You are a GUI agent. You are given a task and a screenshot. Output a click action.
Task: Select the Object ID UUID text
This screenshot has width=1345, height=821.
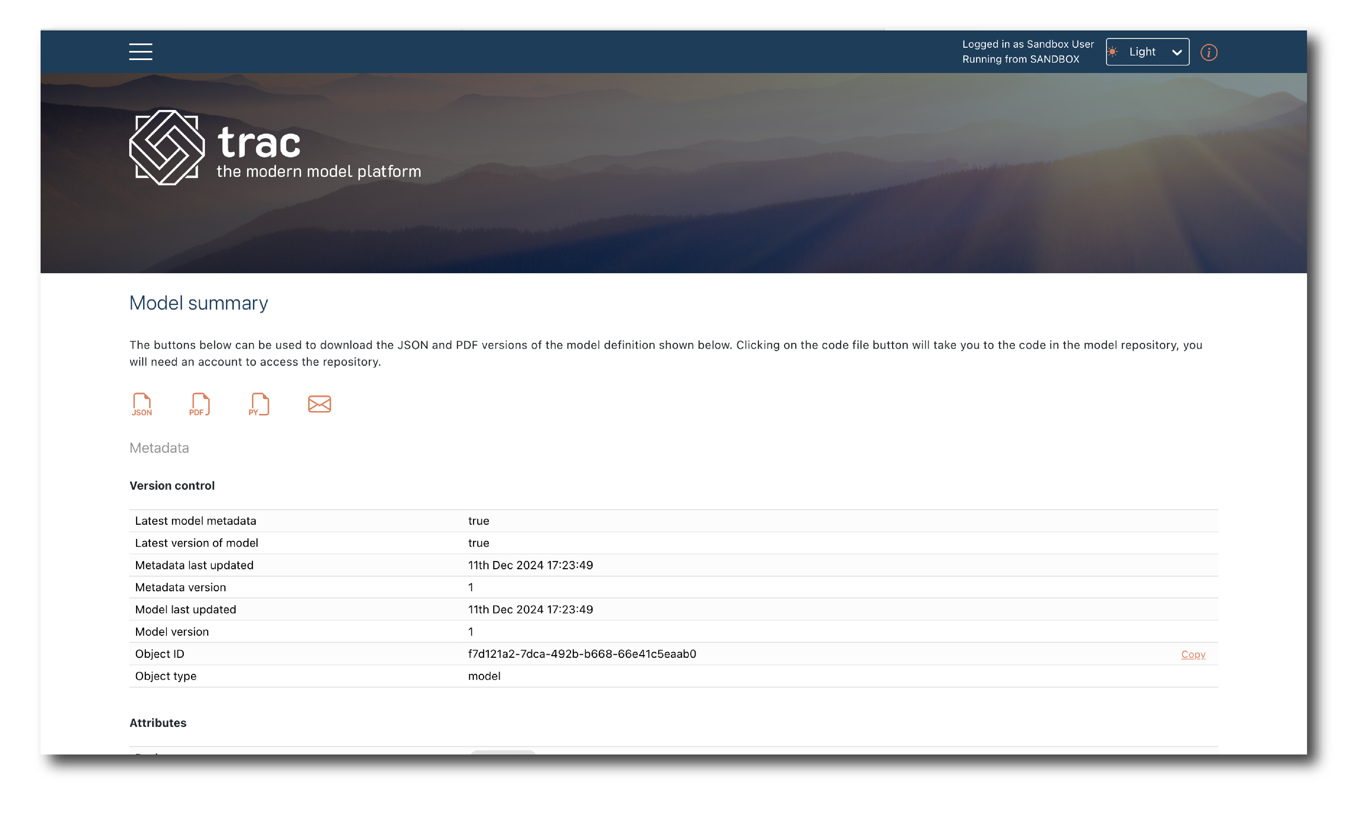(x=582, y=654)
